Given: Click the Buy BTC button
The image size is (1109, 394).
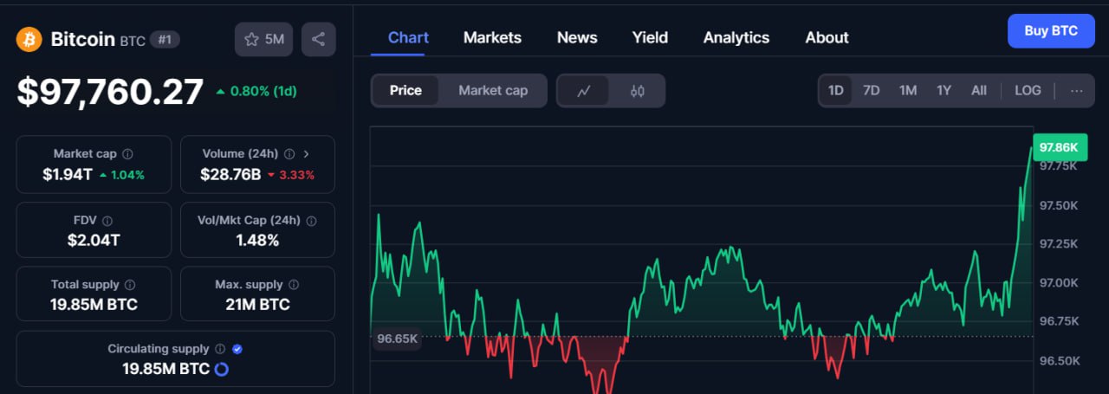Looking at the screenshot, I should (1051, 31).
